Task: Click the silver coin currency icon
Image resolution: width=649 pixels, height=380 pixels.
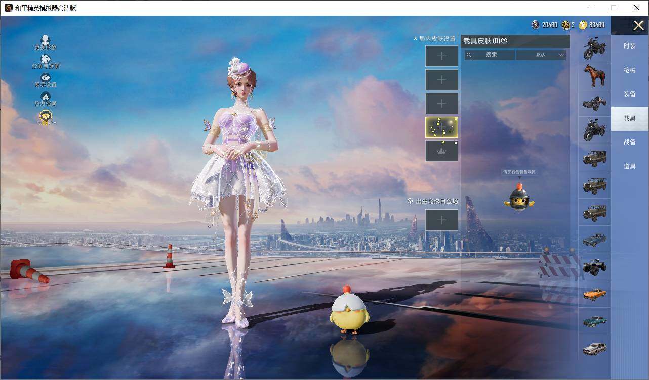Action: pos(535,25)
